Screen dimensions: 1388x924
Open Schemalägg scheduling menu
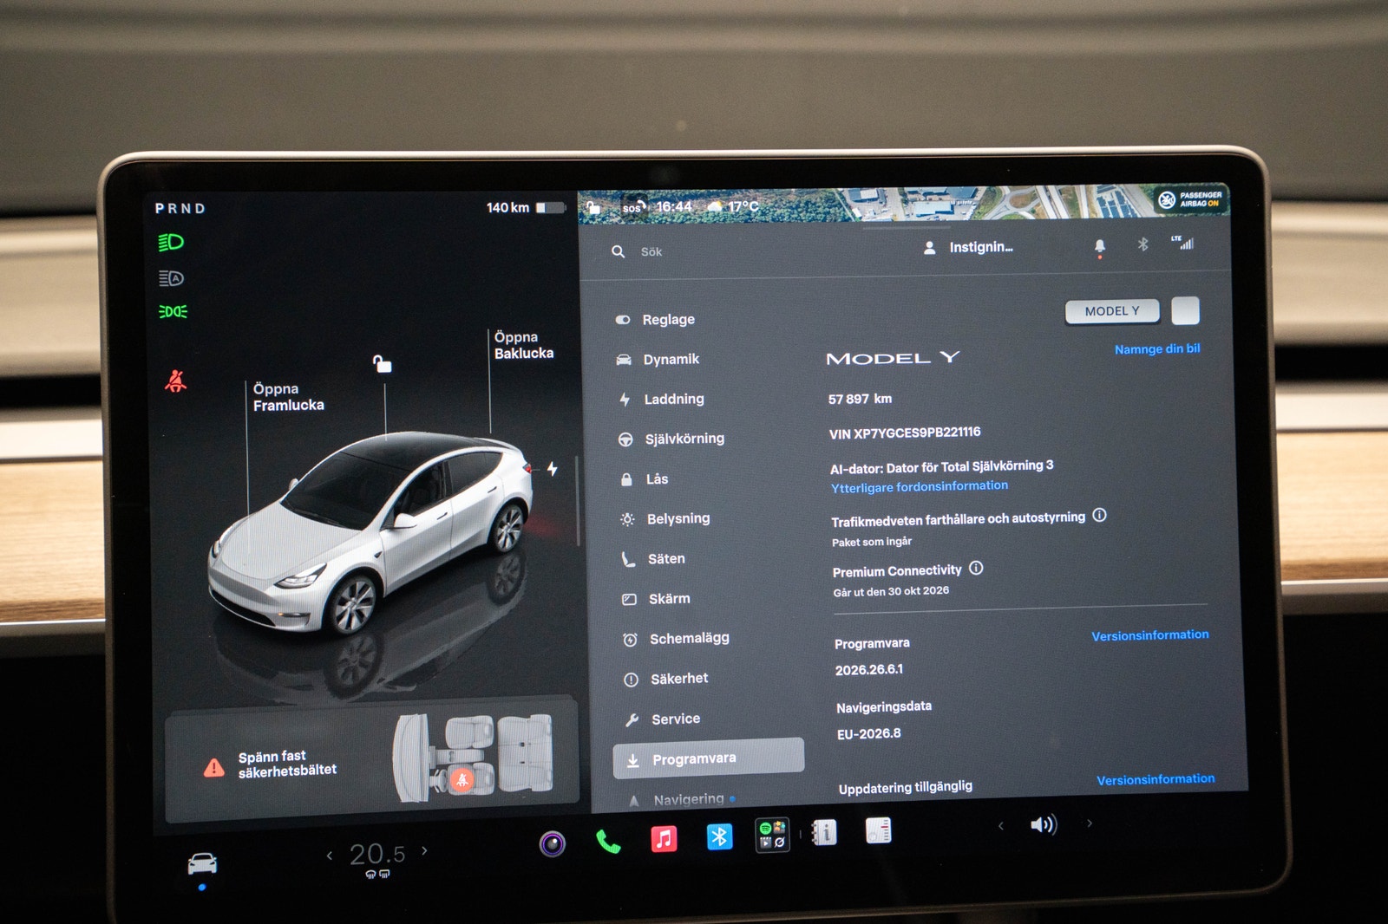point(677,639)
